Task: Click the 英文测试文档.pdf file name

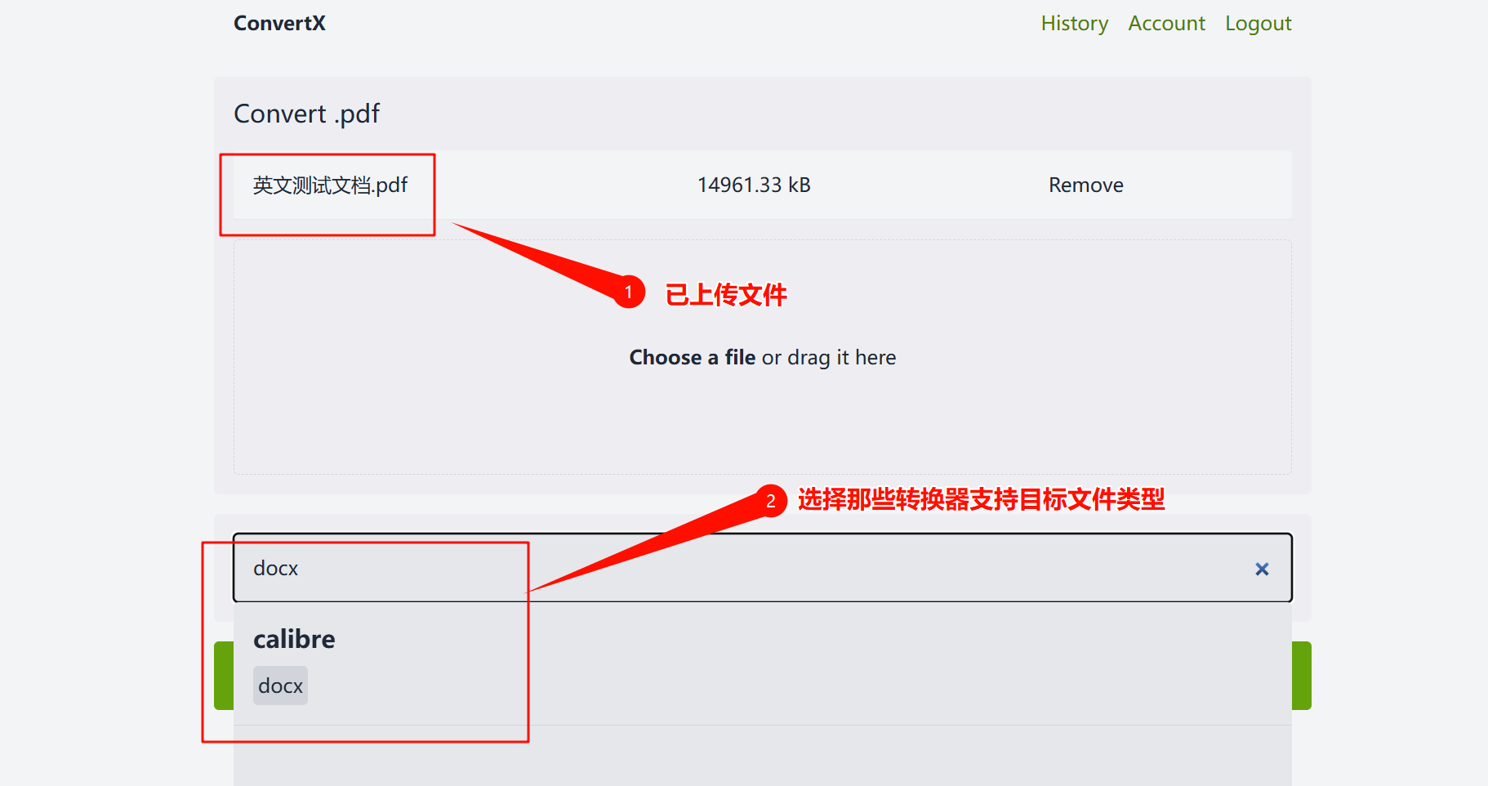Action: [x=330, y=185]
